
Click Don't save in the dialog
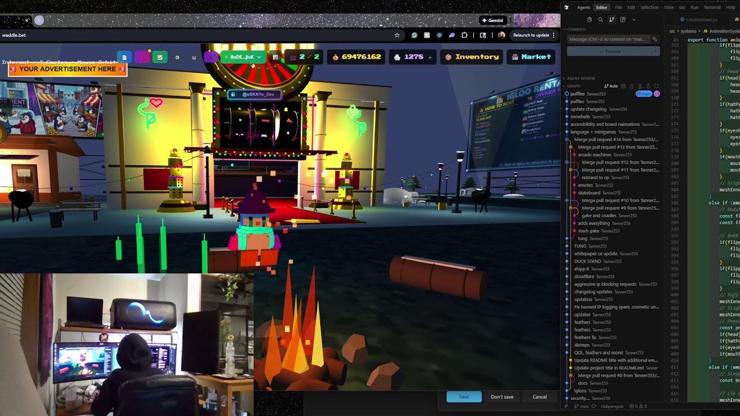click(x=502, y=397)
